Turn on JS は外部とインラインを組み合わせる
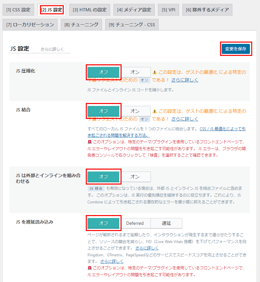 pyautogui.click(x=135, y=177)
